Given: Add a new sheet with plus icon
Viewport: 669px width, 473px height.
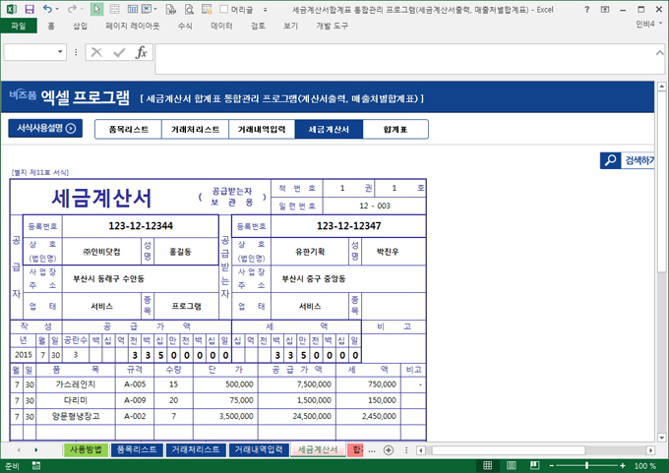Looking at the screenshot, I should coord(388,449).
